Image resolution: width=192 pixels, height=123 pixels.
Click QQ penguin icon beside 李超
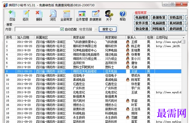[128, 101]
